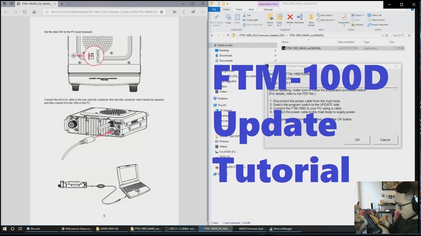
Task: Go to Edge home page icon
Action: [34, 12]
